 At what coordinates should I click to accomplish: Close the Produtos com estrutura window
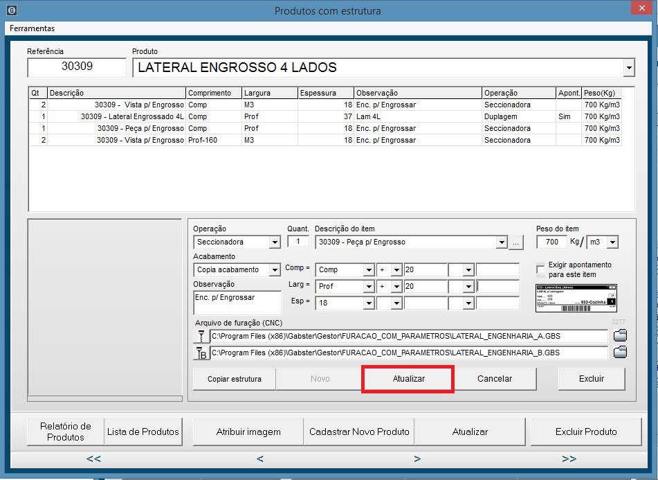tap(642, 8)
